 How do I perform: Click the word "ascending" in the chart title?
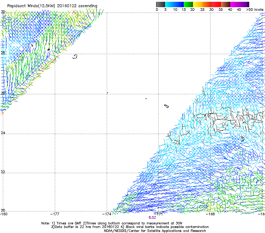(x=88, y=6)
